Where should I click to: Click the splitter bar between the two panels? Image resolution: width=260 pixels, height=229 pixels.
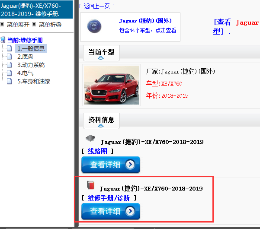click(x=76, y=114)
